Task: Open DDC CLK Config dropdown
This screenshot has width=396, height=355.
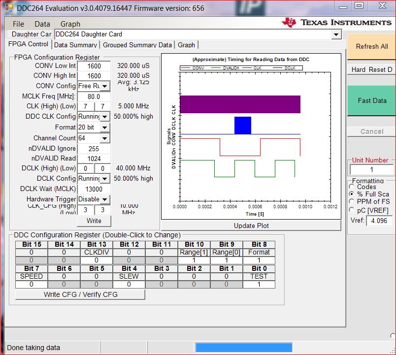Action: (x=104, y=117)
